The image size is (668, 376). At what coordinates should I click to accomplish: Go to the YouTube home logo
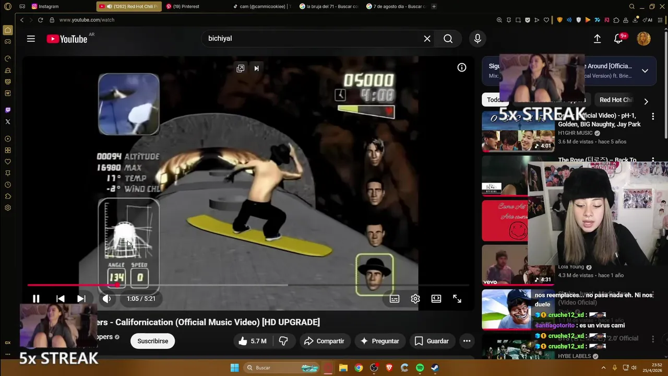(67, 39)
